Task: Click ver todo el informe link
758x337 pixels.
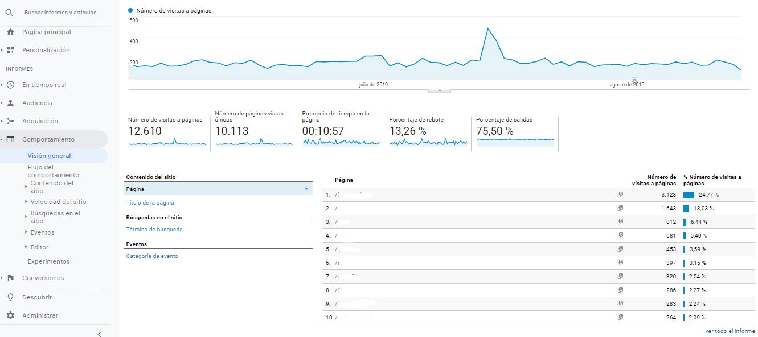Action: pyautogui.click(x=730, y=331)
